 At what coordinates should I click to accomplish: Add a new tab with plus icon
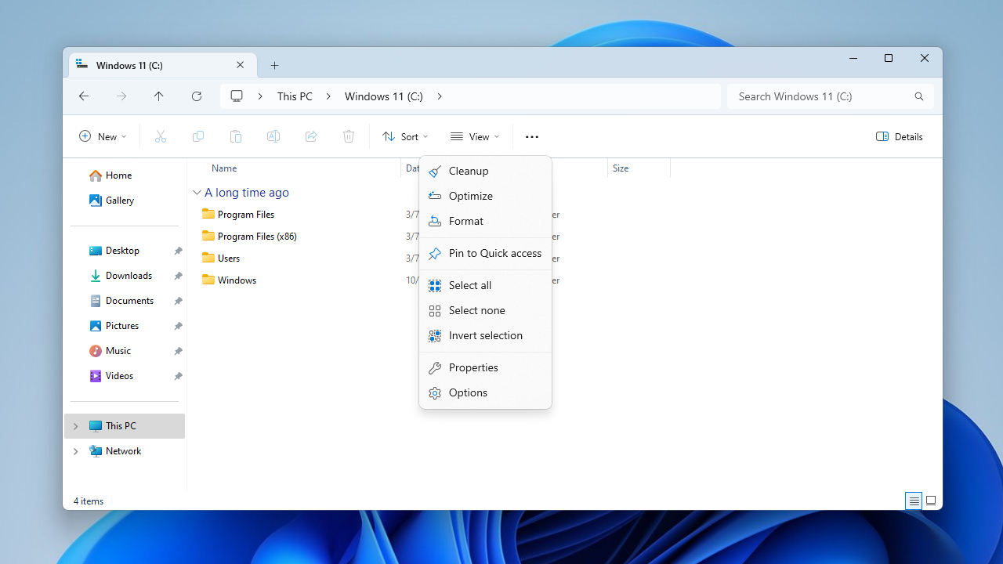[275, 66]
